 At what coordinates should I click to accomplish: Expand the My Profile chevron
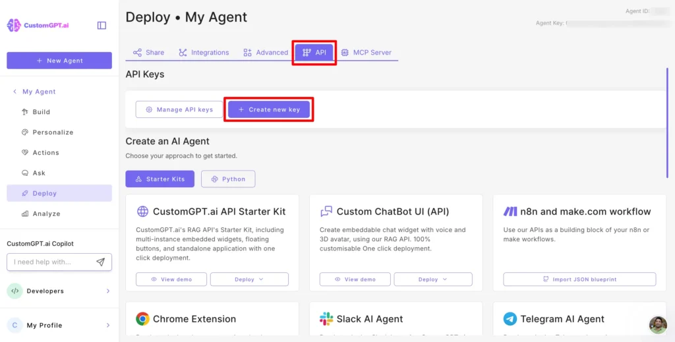[108, 326]
